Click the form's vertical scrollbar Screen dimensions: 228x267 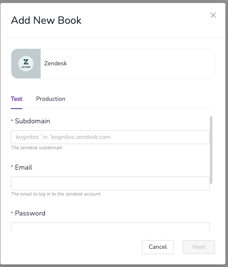click(211, 150)
